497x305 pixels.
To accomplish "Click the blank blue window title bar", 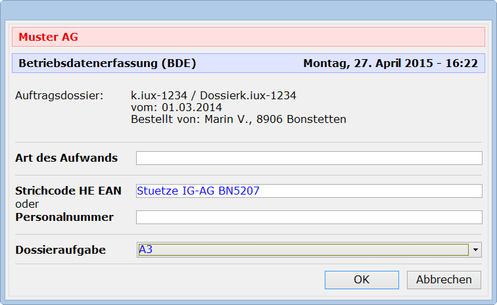I will [248, 10].
